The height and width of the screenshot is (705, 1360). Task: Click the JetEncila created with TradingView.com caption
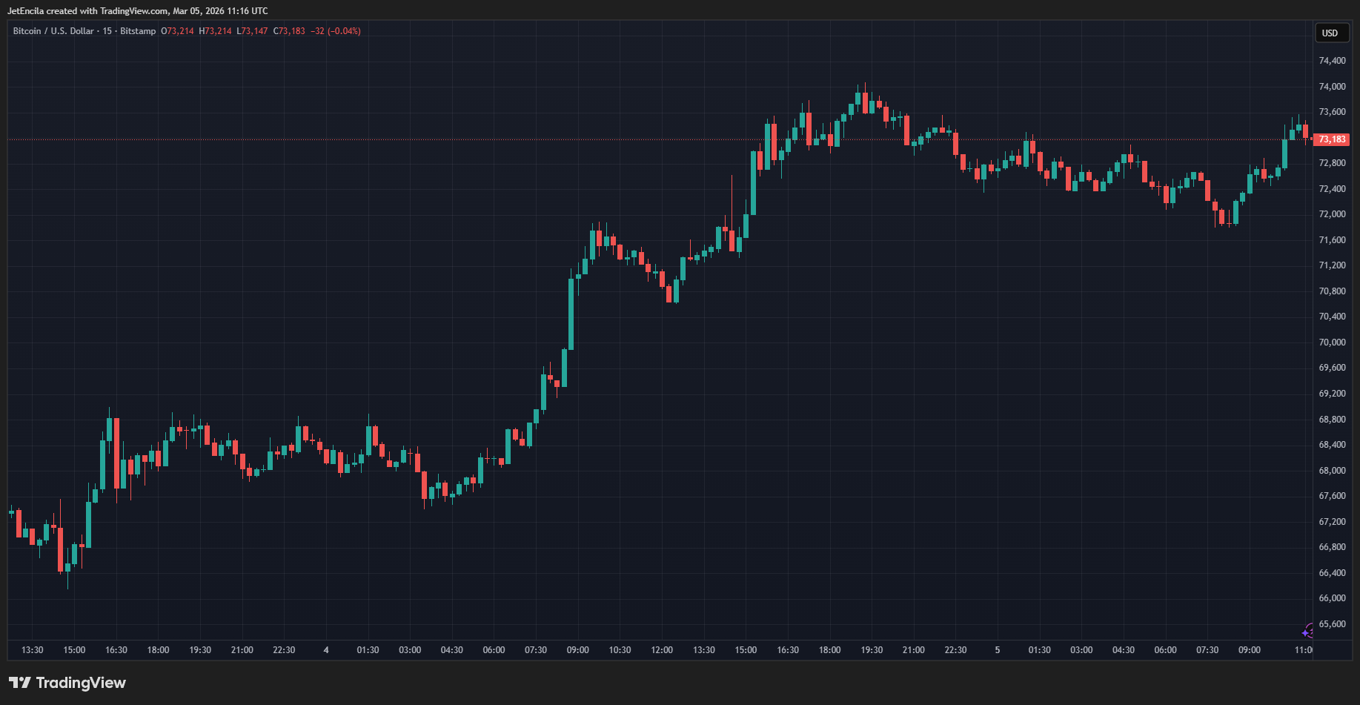point(138,11)
